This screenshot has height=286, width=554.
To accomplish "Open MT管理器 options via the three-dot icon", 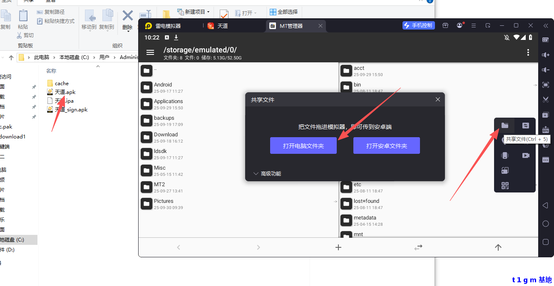I will pyautogui.click(x=528, y=52).
